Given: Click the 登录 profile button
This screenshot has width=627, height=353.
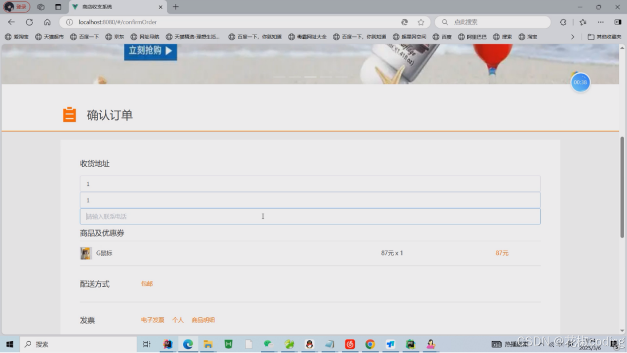Looking at the screenshot, I should click(x=17, y=7).
